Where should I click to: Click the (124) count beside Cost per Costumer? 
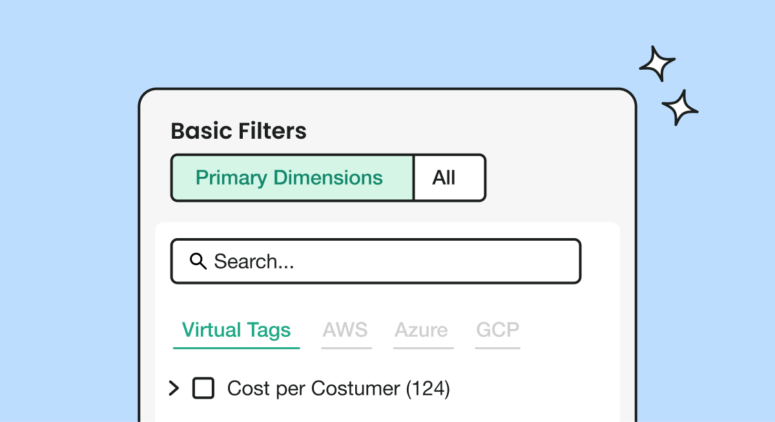click(428, 388)
